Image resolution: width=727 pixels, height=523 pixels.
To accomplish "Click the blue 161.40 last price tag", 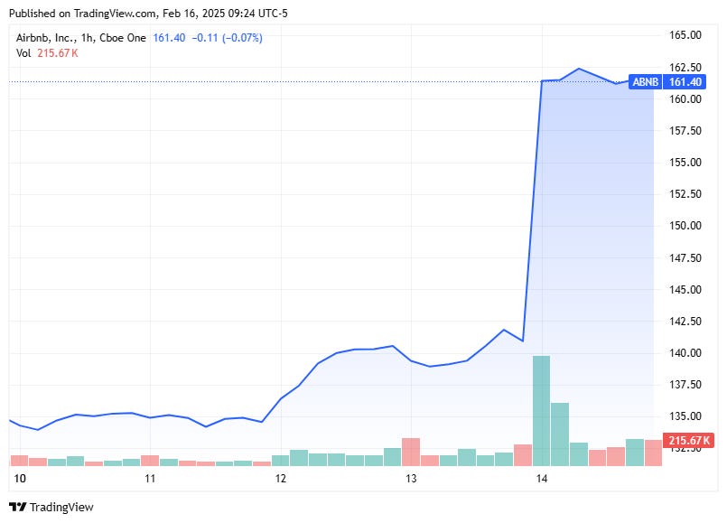I will [685, 81].
